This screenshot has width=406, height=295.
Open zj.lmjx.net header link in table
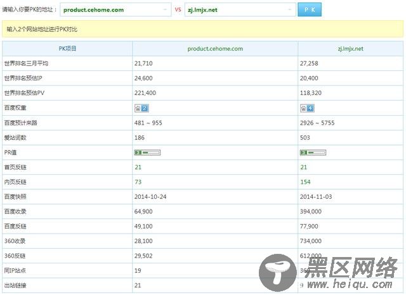350,49
